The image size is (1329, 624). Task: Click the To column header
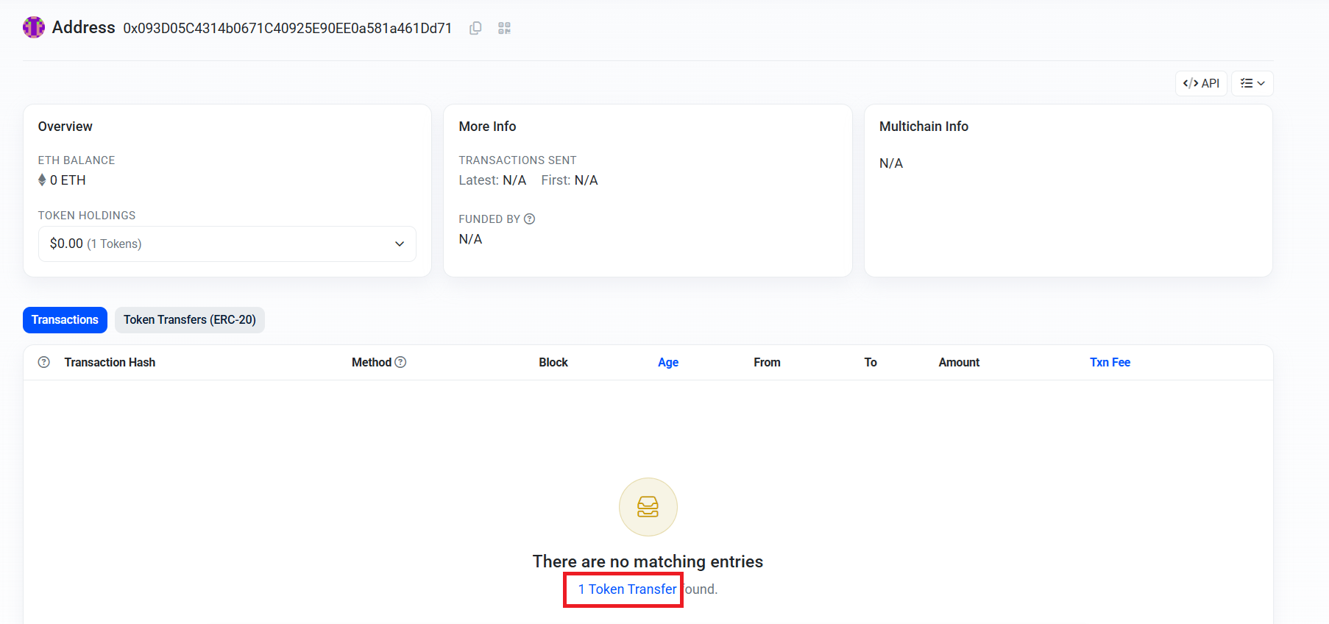click(x=871, y=362)
